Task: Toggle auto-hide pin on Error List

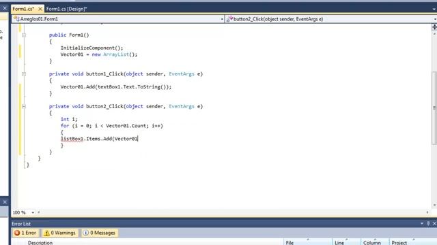Action: (428, 224)
